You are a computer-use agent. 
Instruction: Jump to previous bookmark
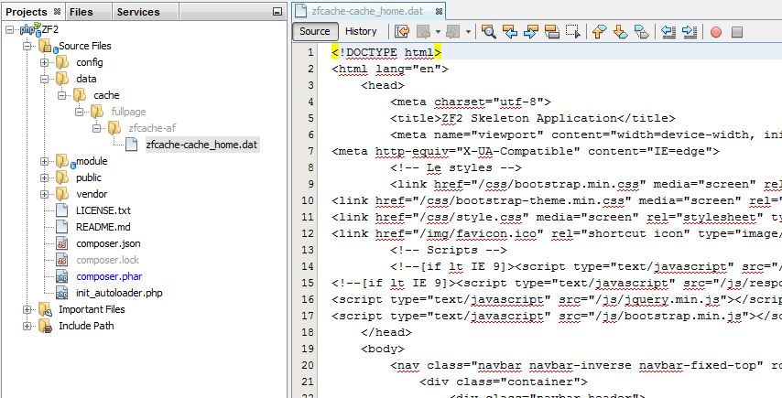coord(599,32)
